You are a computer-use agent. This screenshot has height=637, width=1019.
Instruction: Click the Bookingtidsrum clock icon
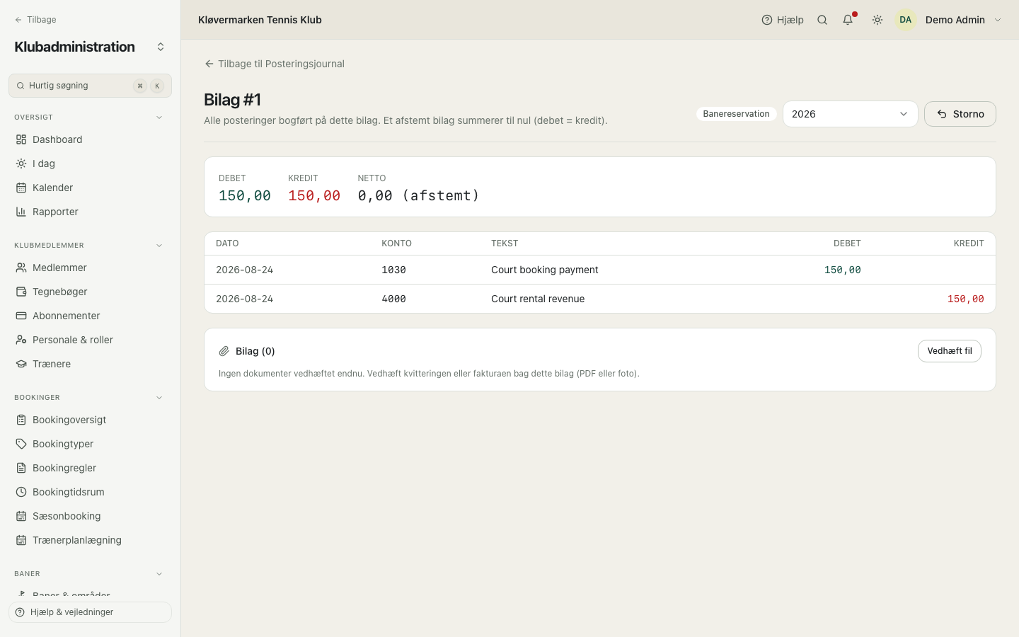pyautogui.click(x=21, y=492)
